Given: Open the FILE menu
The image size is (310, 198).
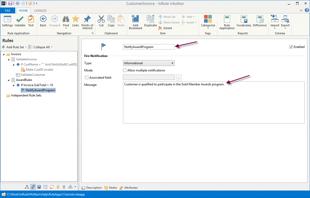Looking at the screenshot, I should 8,11.
